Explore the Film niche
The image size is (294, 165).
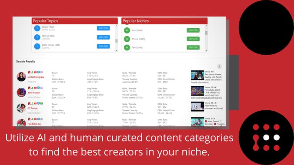193,48
